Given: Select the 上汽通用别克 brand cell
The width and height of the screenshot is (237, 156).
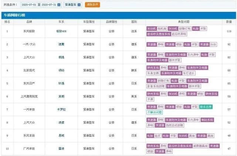Looking at the screenshot, I should [29, 97].
